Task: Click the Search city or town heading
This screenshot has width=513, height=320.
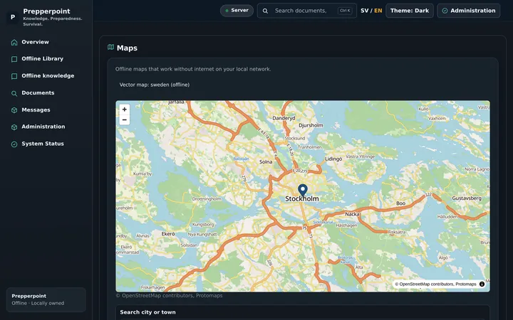Action: [148, 312]
